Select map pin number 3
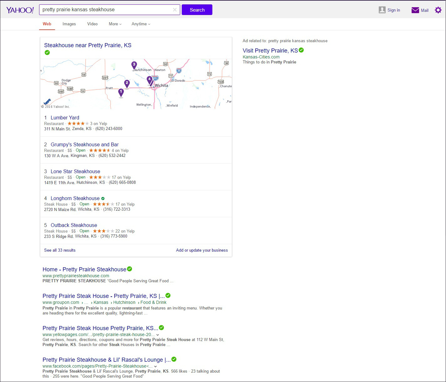 tap(134, 65)
